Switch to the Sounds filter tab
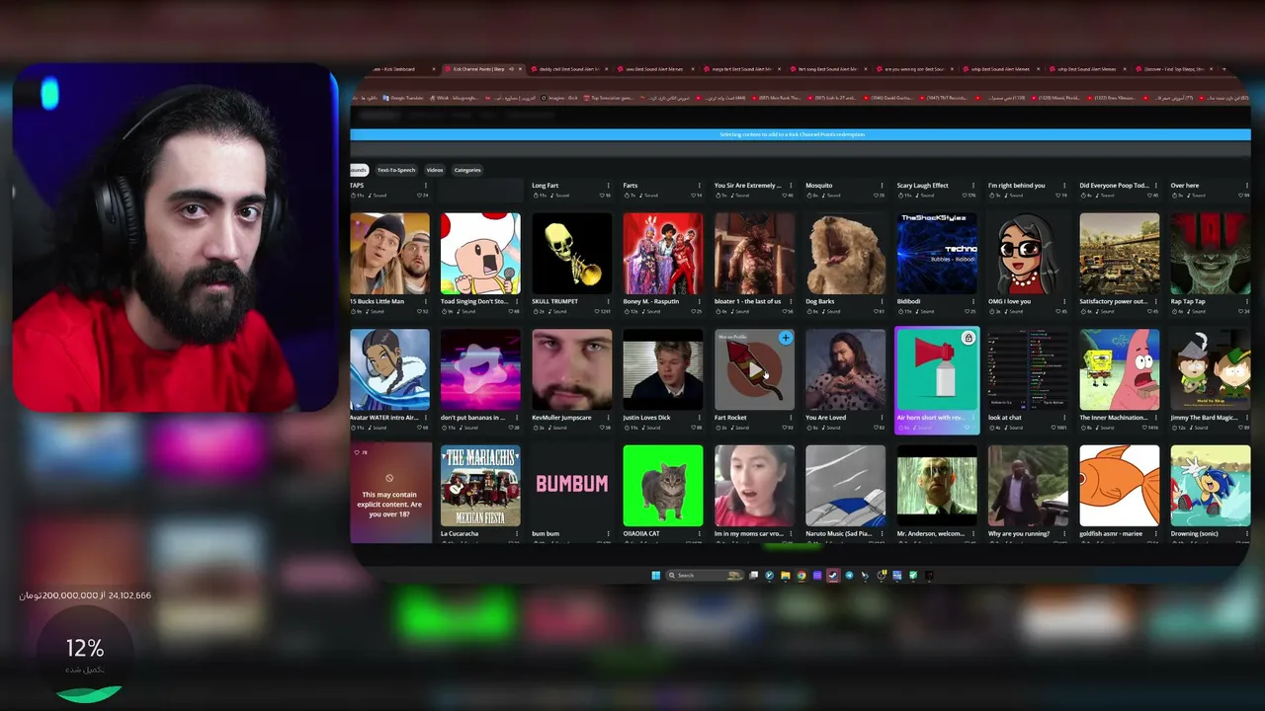Image resolution: width=1265 pixels, height=711 pixels. coord(359,170)
